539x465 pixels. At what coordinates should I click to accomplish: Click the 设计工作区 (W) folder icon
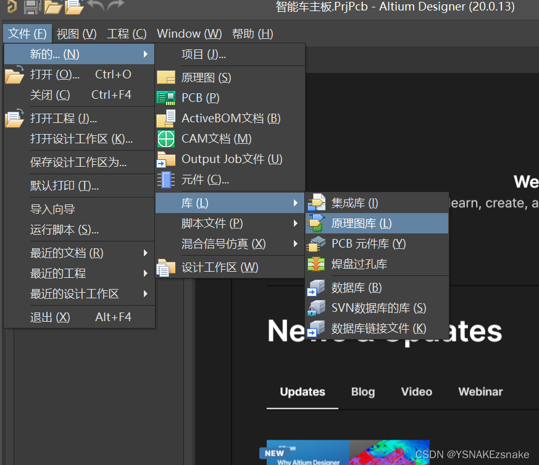(166, 267)
